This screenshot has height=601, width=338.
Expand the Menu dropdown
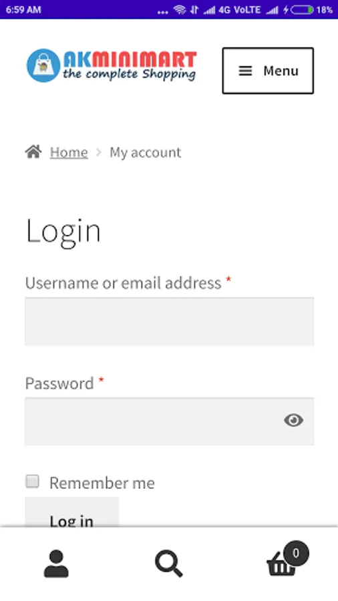click(x=268, y=71)
